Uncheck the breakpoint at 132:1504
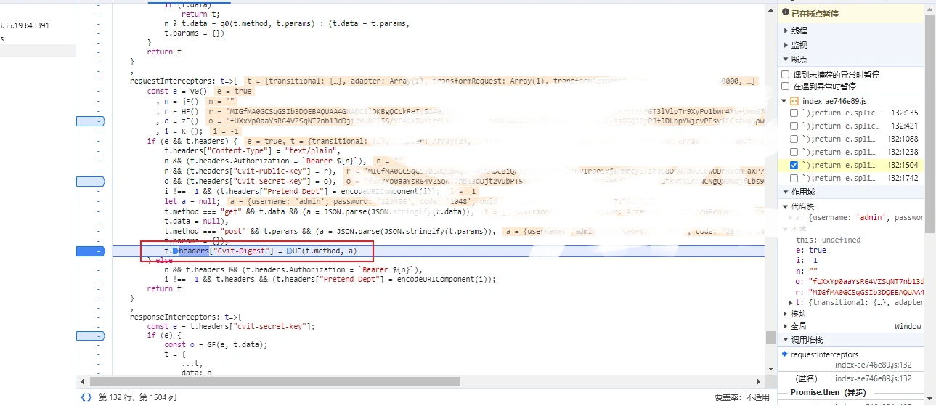This screenshot has height=406, width=936. (794, 165)
